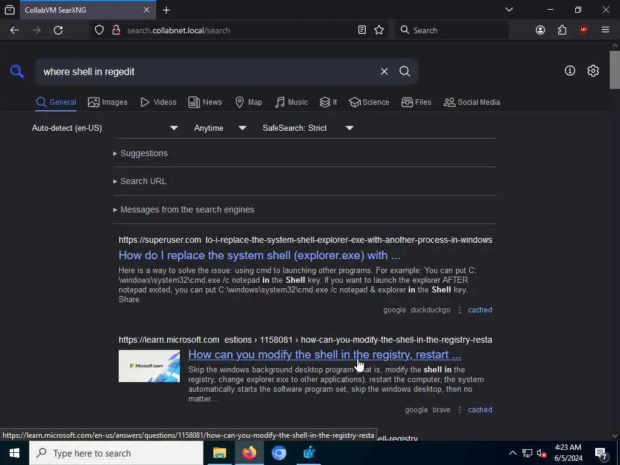Click the Firefox toolbar Search box

(452, 30)
